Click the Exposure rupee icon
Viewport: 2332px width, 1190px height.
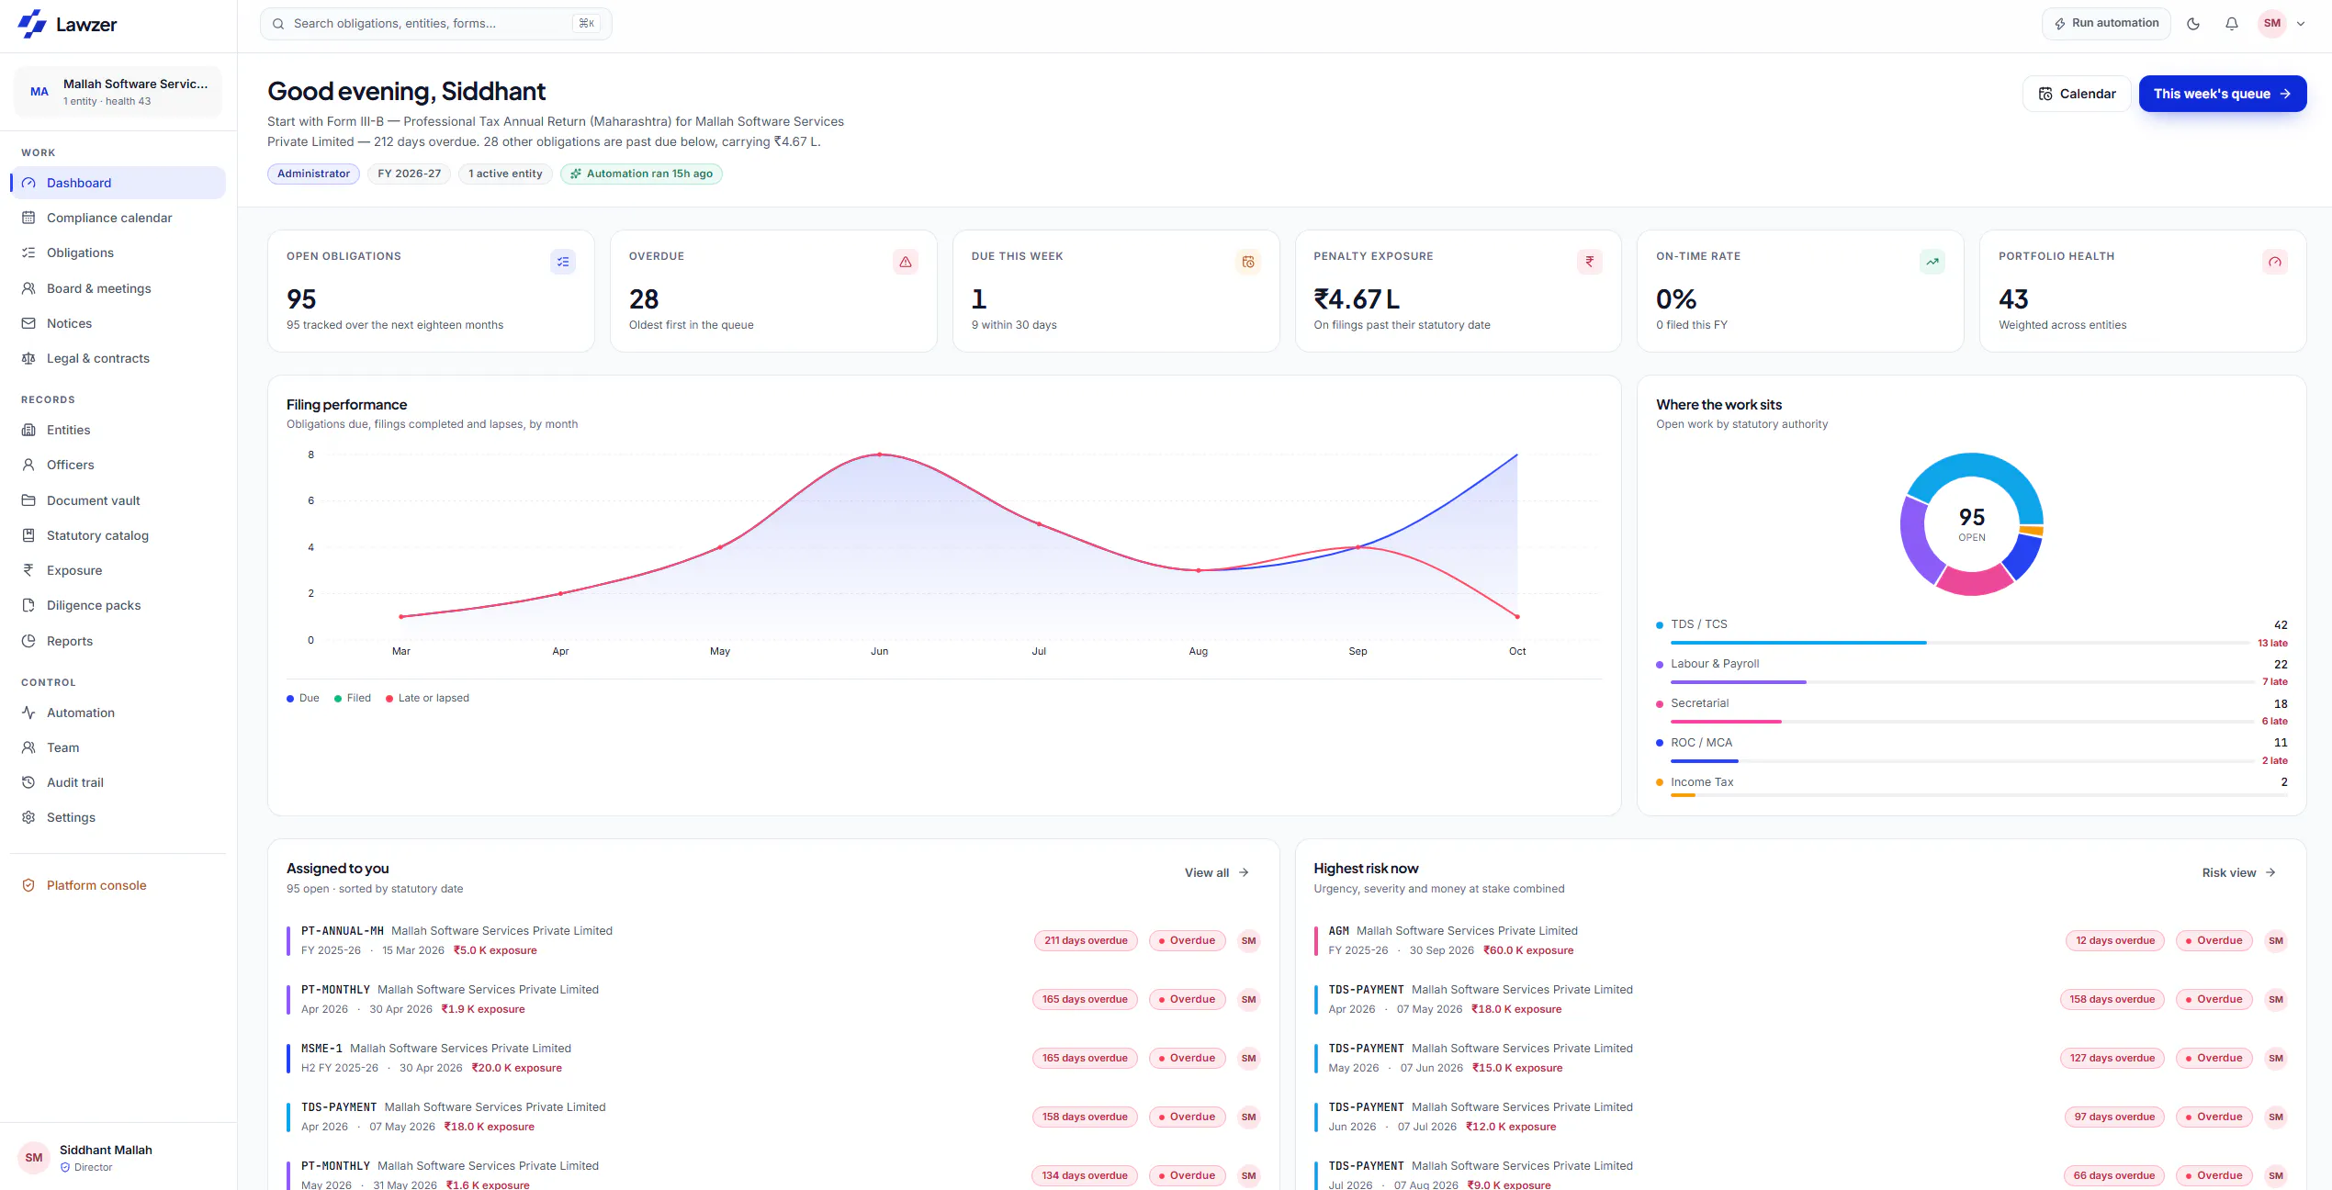pyautogui.click(x=28, y=570)
